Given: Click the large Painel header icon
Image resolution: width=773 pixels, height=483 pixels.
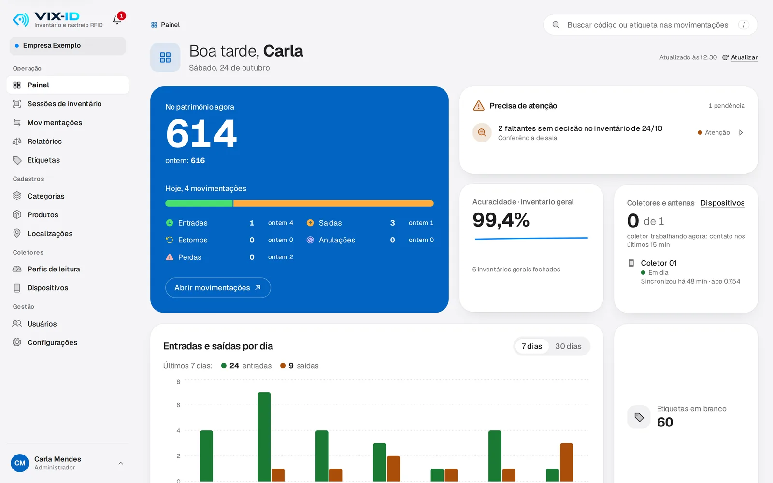Looking at the screenshot, I should coord(165,57).
